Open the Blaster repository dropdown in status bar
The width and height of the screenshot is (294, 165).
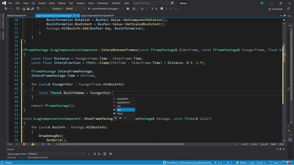point(251,163)
